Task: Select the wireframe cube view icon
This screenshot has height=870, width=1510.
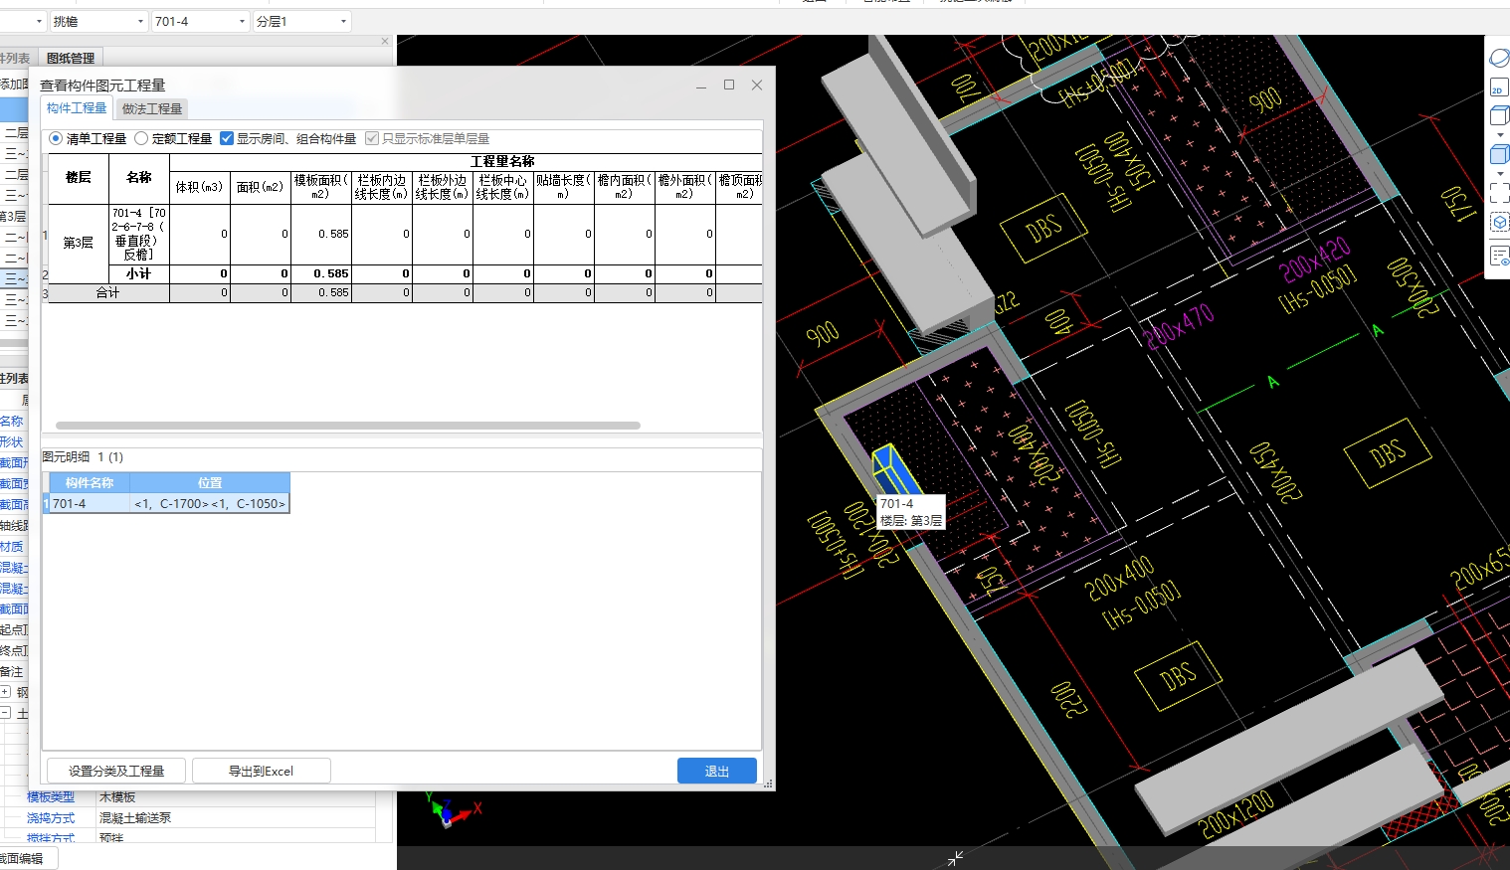Action: coord(1499,117)
